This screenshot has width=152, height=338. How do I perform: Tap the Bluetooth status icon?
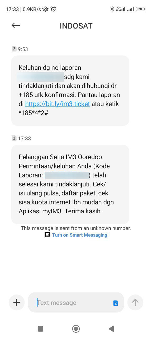(x=112, y=9)
